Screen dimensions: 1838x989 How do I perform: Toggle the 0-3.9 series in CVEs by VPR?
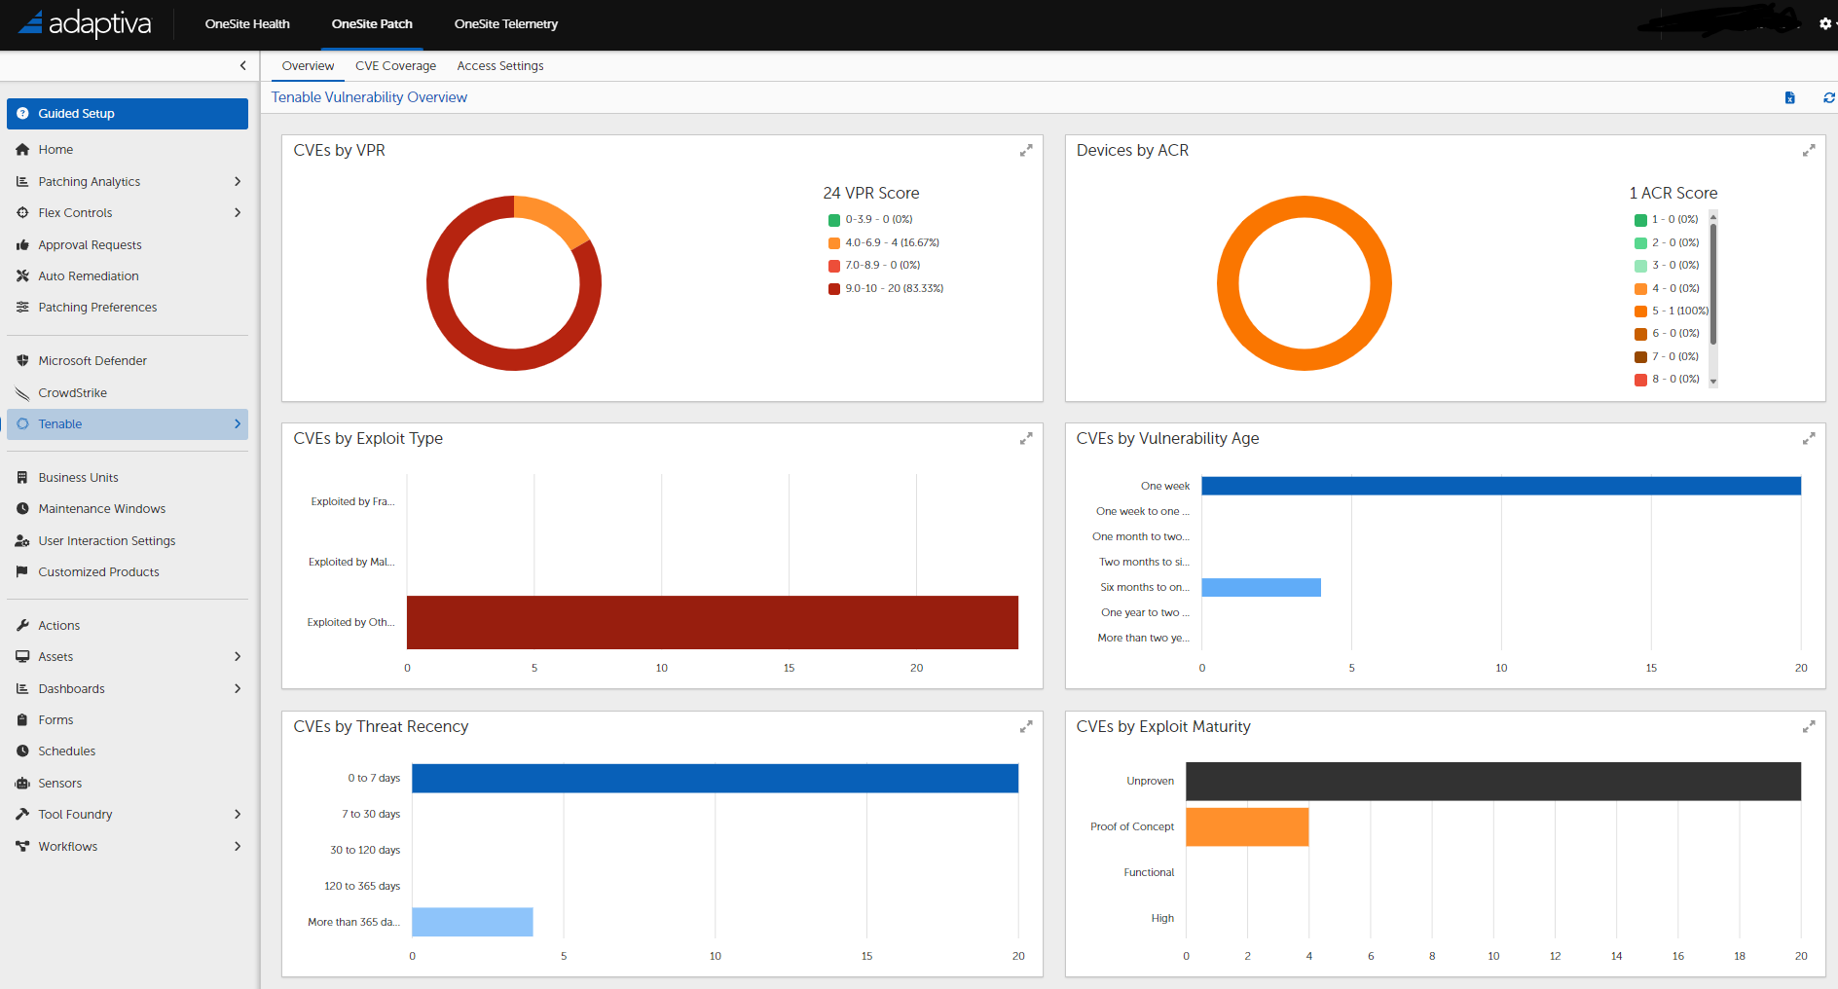871,219
